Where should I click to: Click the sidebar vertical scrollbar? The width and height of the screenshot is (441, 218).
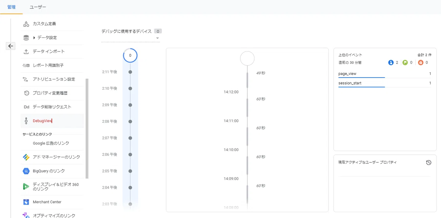(87, 129)
